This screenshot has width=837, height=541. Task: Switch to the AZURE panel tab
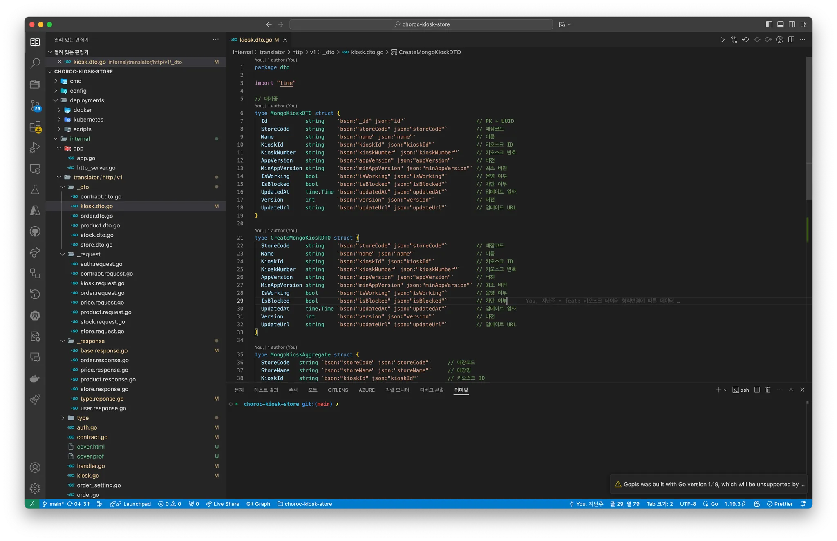click(367, 390)
